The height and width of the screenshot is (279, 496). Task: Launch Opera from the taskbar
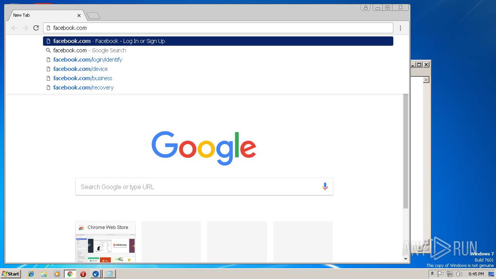tap(83, 274)
